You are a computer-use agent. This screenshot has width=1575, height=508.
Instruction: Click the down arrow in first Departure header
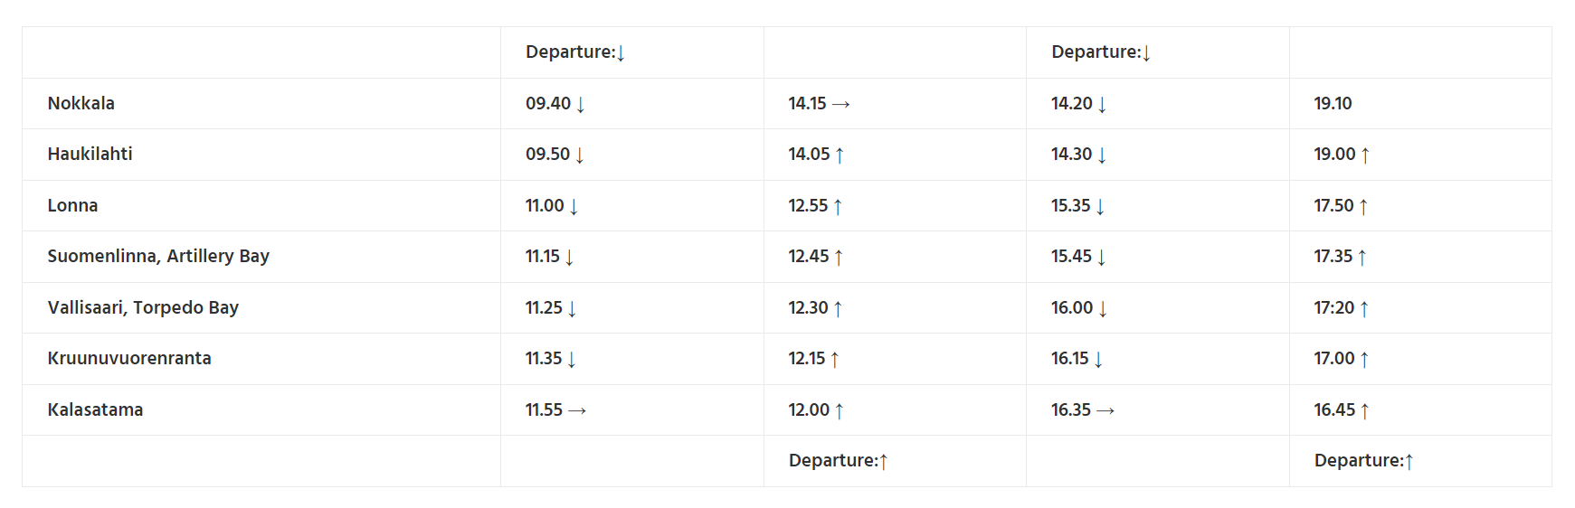coord(621,53)
